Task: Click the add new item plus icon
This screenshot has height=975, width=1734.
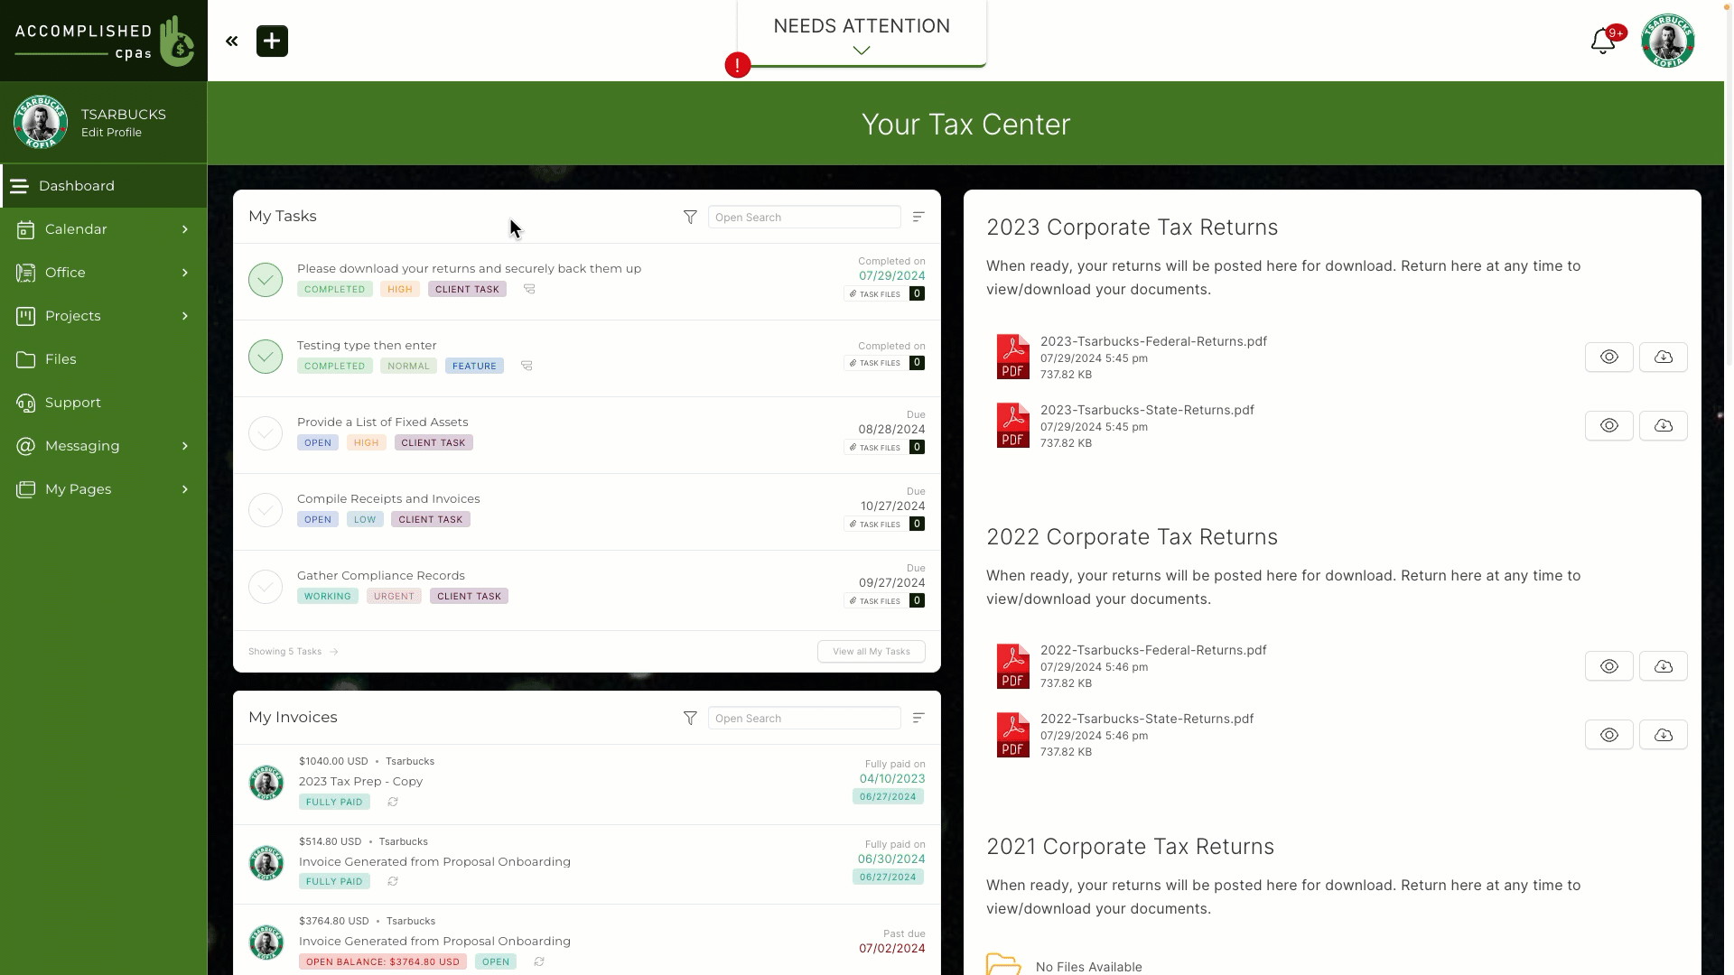Action: tap(272, 41)
